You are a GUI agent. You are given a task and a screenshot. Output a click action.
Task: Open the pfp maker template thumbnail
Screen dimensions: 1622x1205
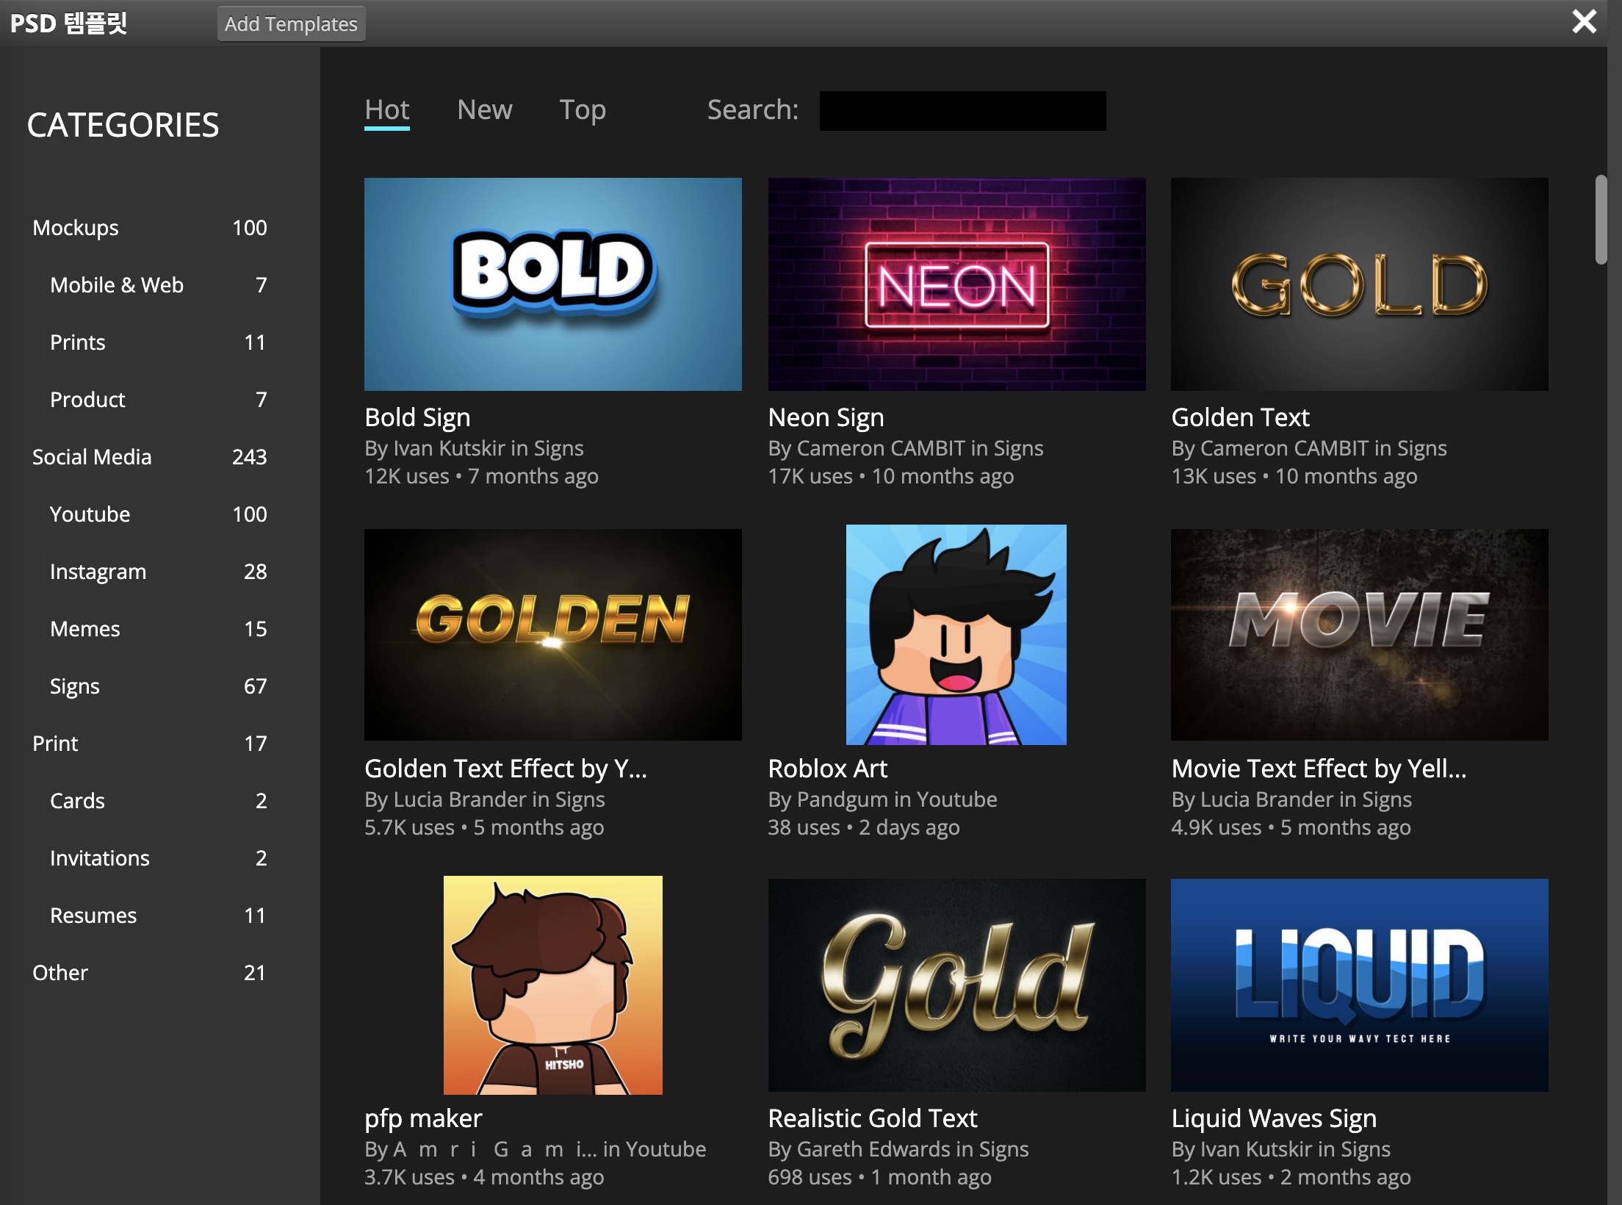(x=552, y=985)
